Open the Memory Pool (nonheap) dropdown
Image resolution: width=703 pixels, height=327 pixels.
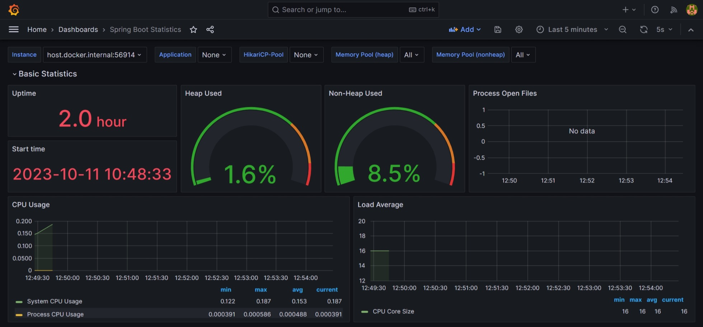click(x=523, y=55)
